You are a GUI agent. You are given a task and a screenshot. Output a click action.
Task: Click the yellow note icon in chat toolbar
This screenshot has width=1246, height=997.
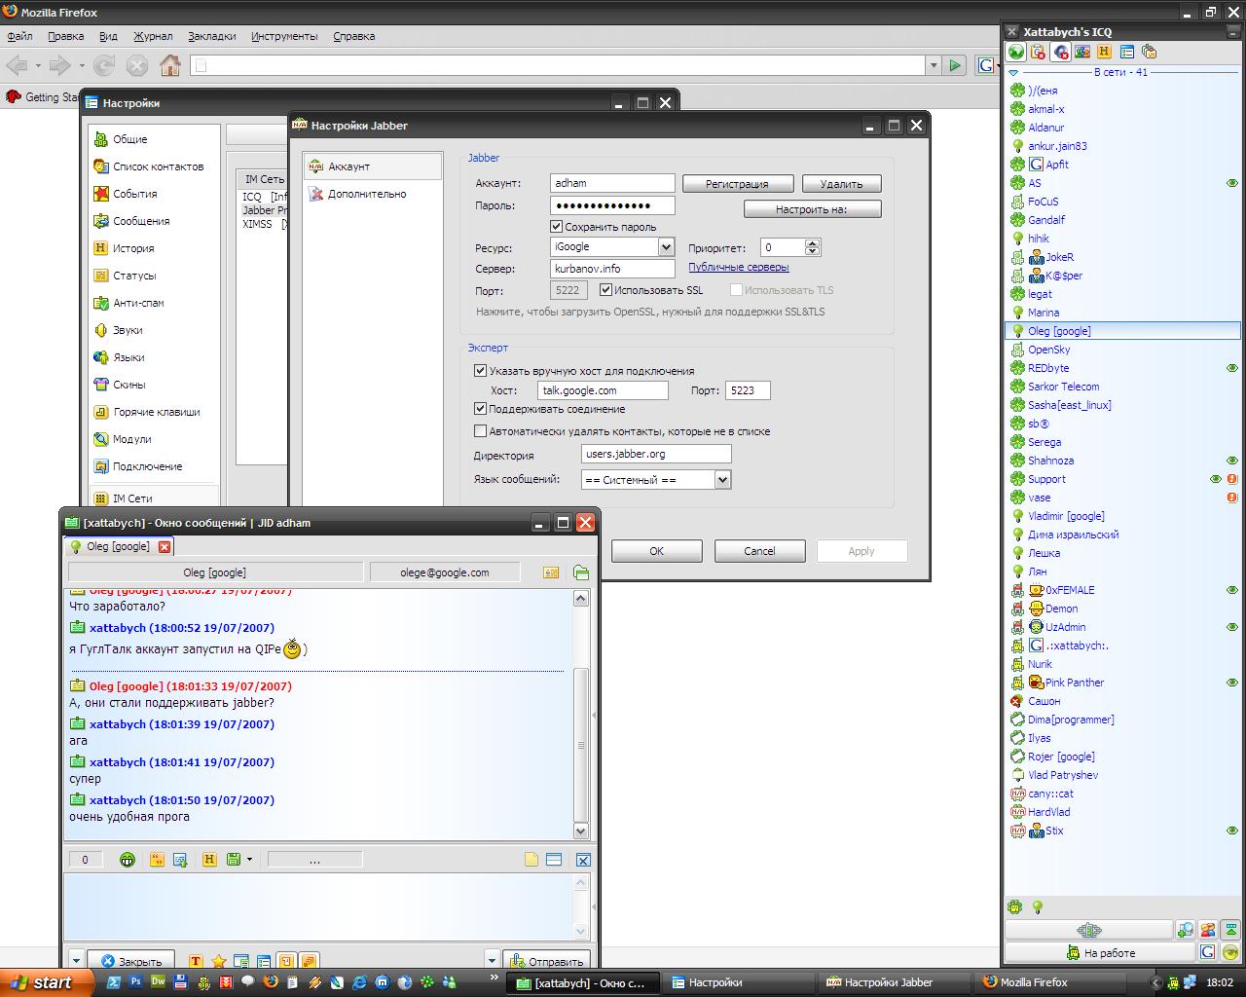[x=531, y=860]
